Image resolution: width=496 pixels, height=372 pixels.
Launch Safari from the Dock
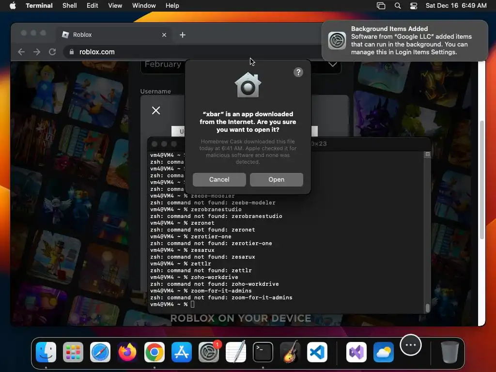100,352
